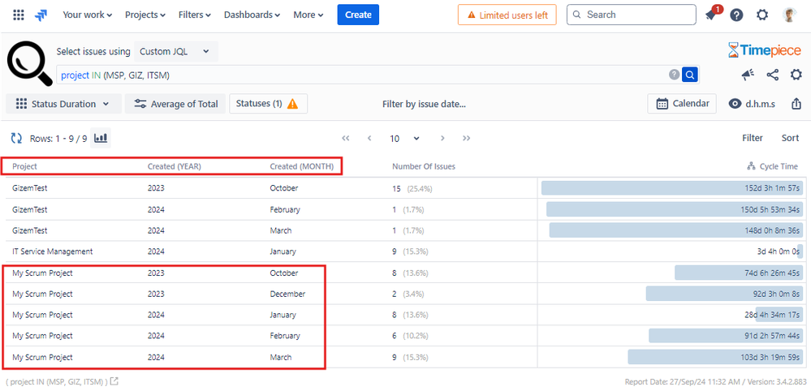Open the Your work menu

[88, 15]
